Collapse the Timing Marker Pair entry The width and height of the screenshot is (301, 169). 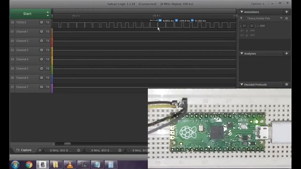pyautogui.click(x=241, y=18)
